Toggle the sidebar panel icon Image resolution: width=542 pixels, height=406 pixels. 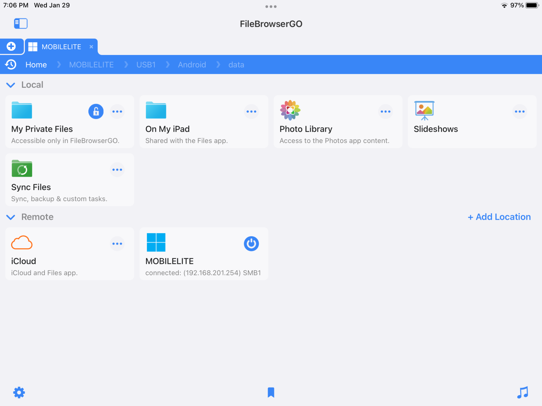tap(21, 24)
